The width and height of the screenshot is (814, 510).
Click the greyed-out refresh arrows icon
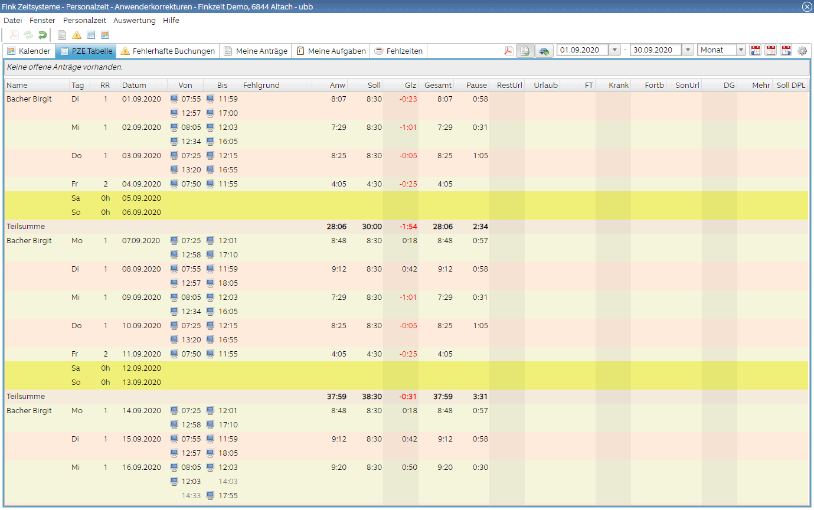28,35
